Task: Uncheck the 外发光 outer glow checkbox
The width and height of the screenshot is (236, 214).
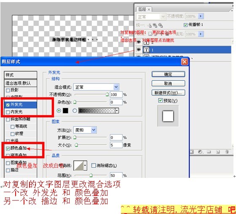Action: [x=8, y=105]
